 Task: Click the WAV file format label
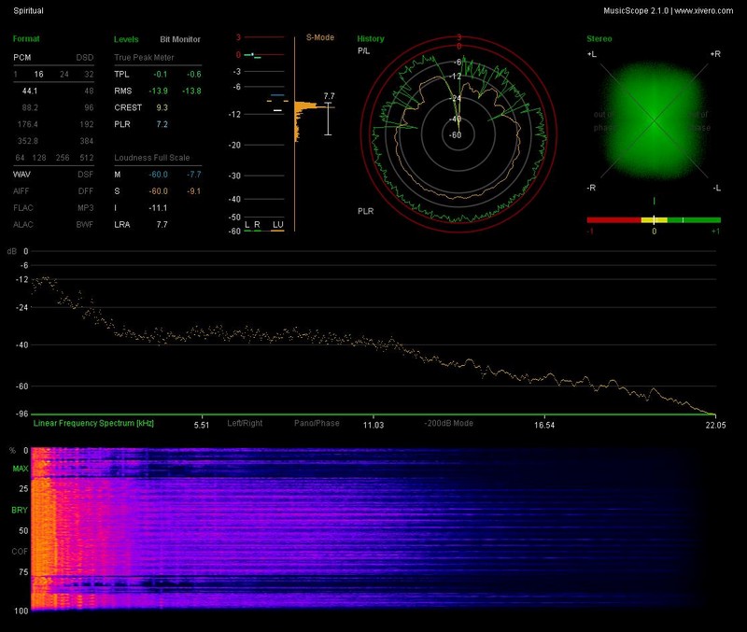point(21,175)
